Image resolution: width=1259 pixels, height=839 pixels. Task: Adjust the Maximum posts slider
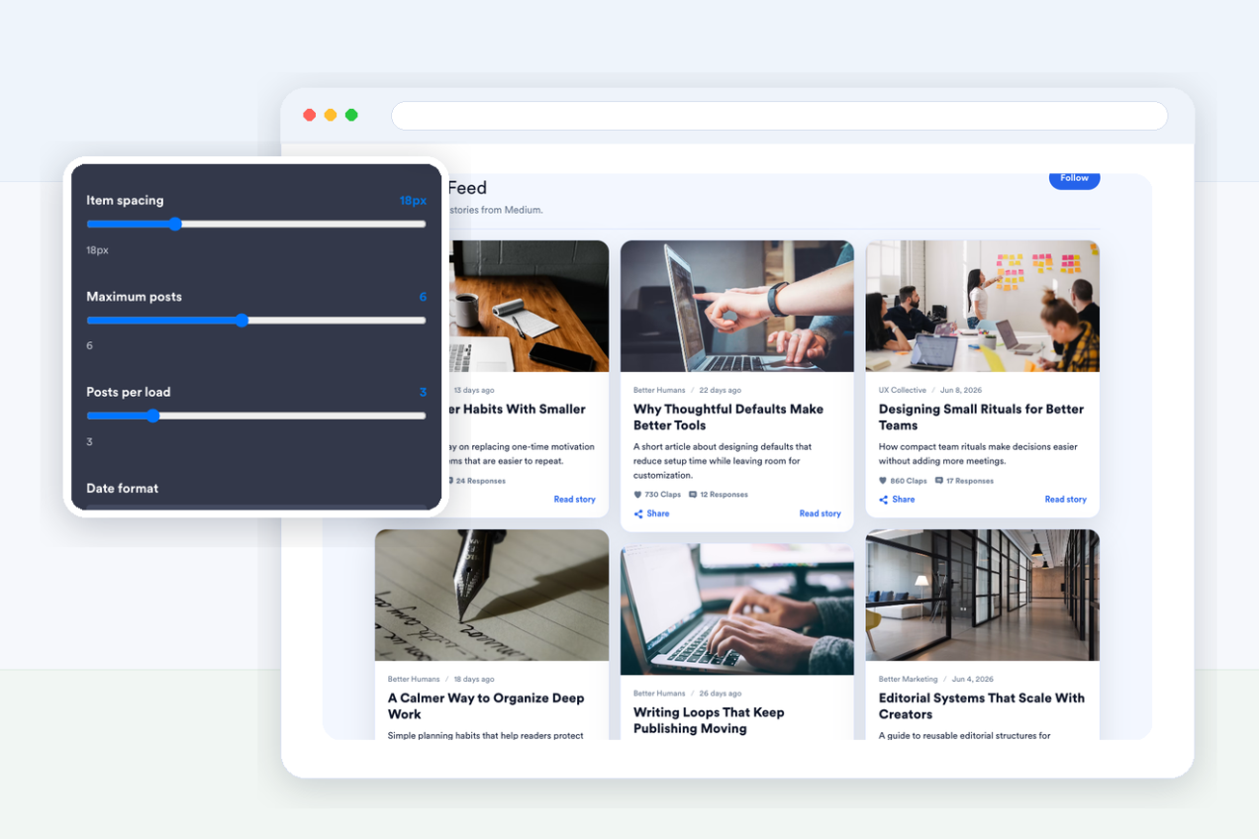point(256,321)
